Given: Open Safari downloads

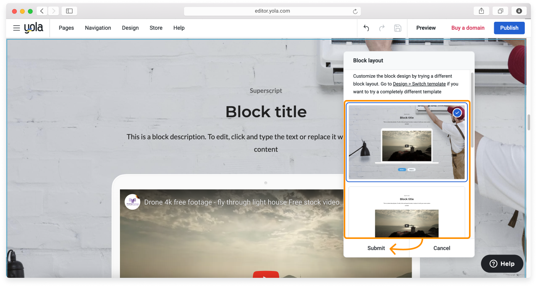Looking at the screenshot, I should tap(519, 11).
